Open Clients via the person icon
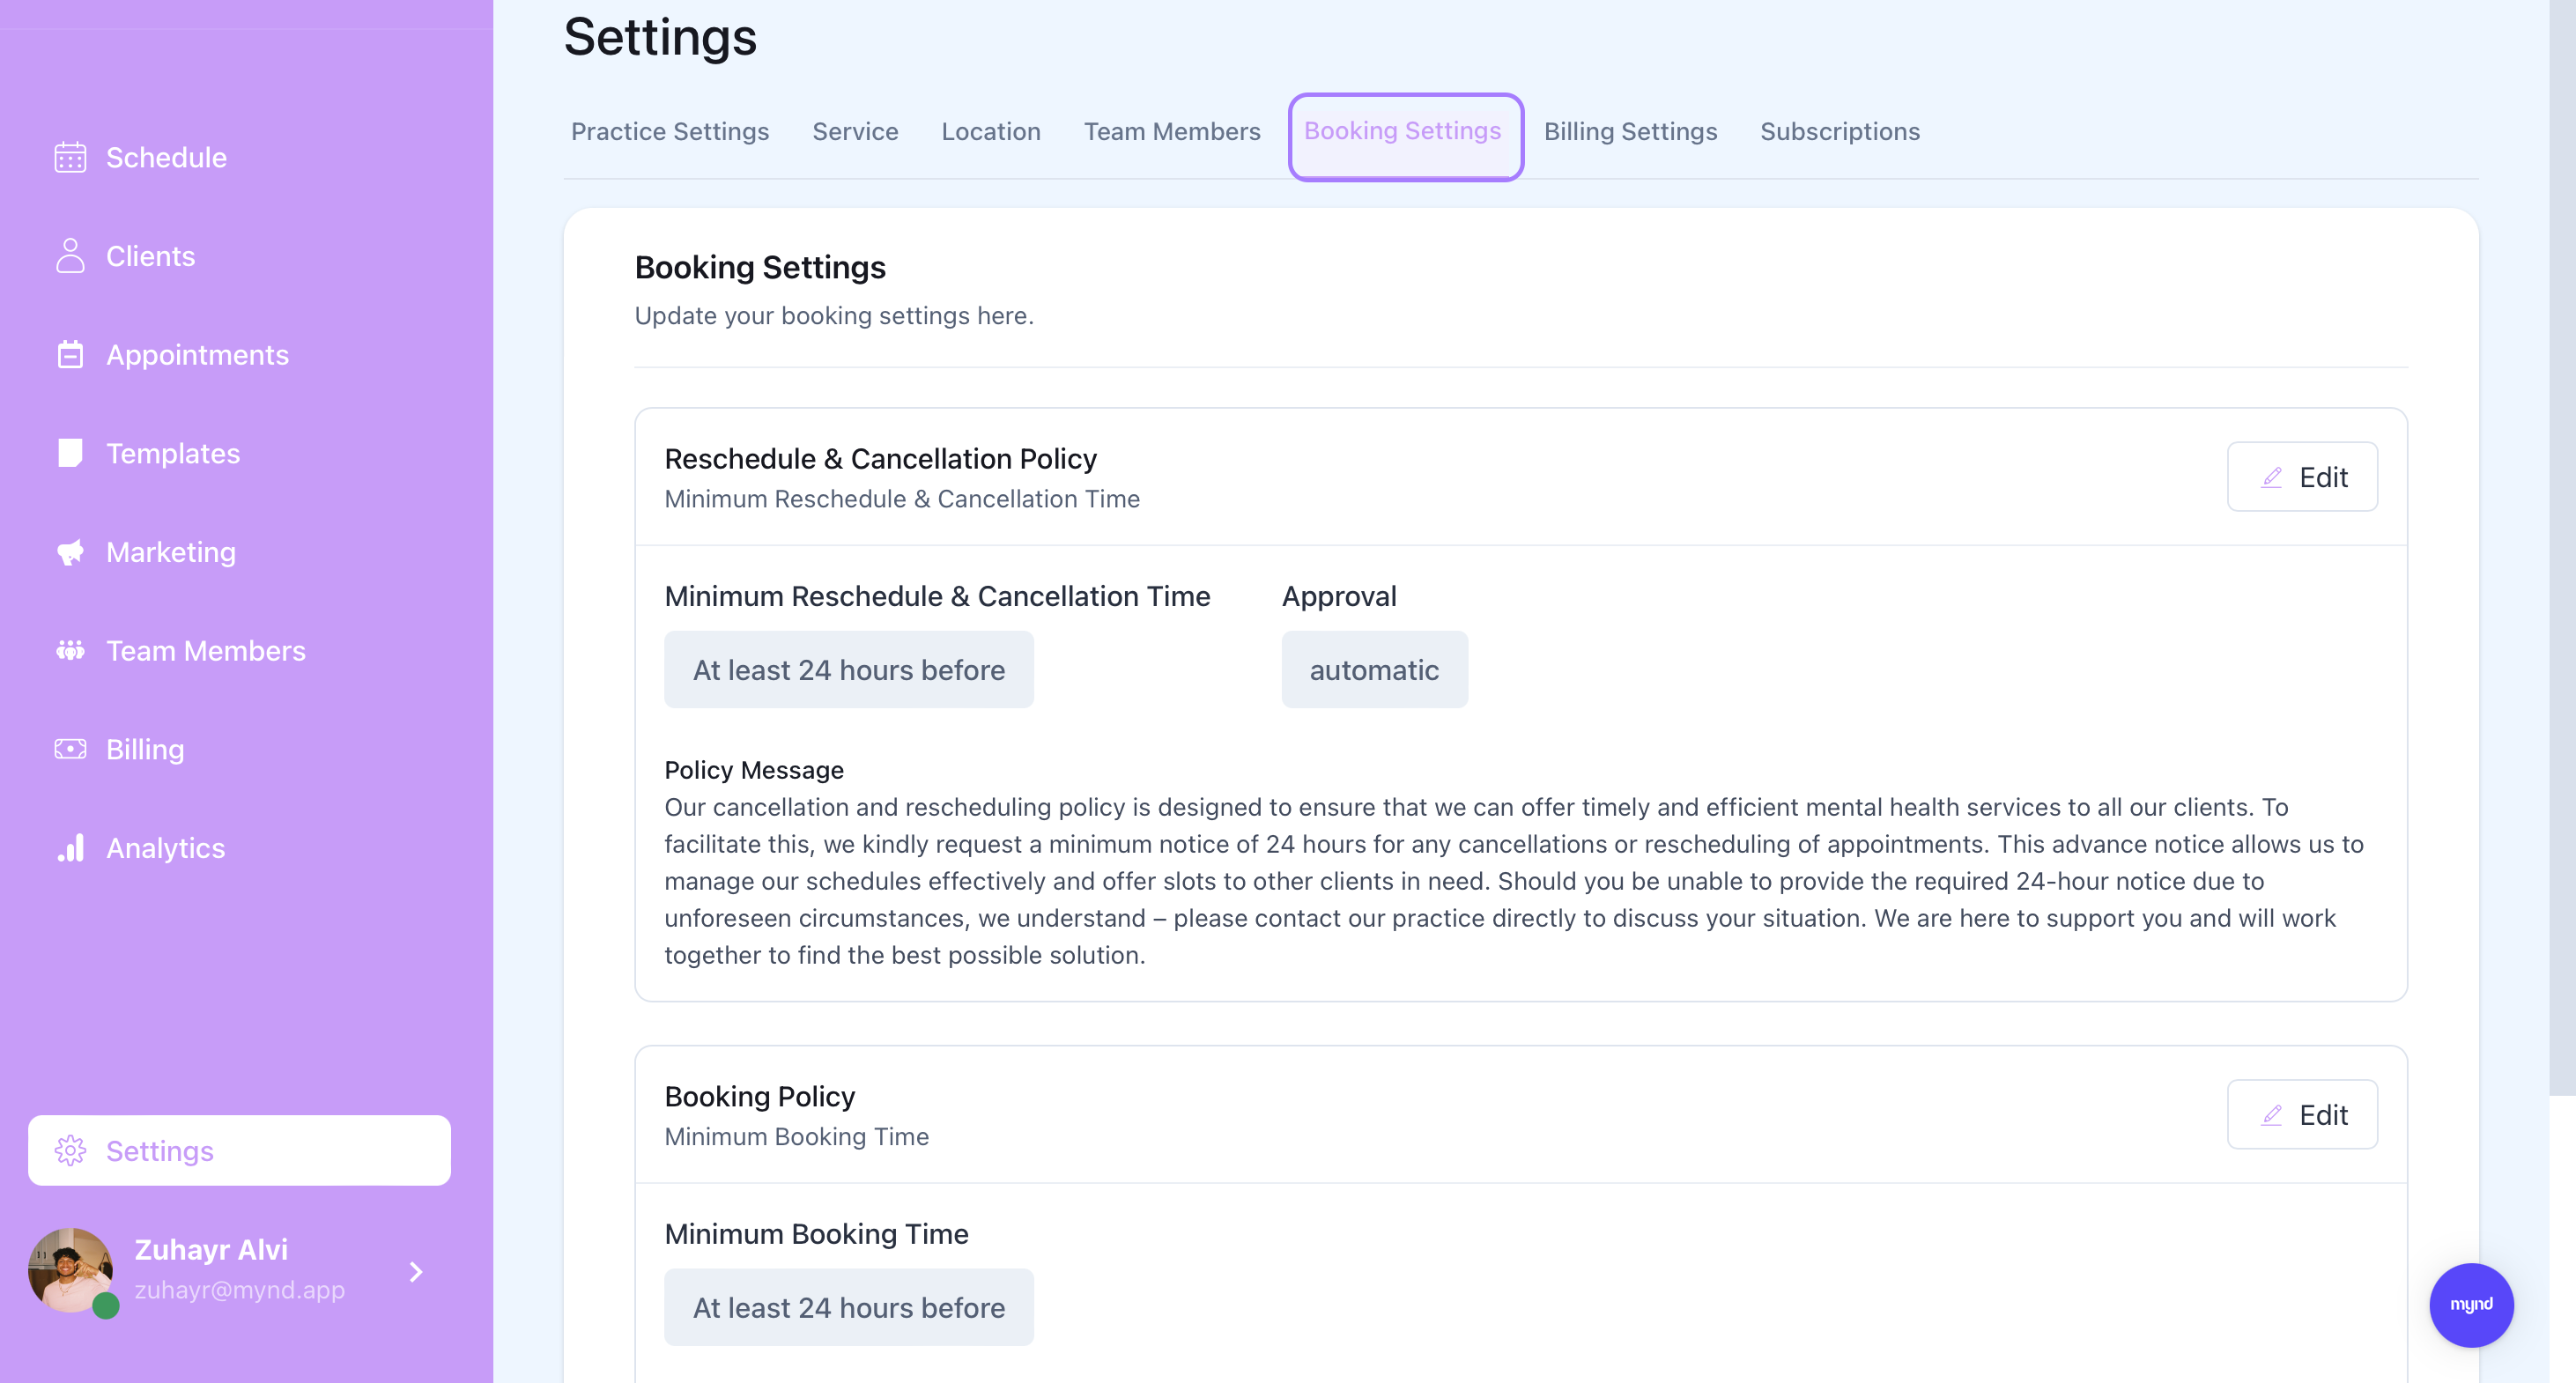 (x=70, y=256)
